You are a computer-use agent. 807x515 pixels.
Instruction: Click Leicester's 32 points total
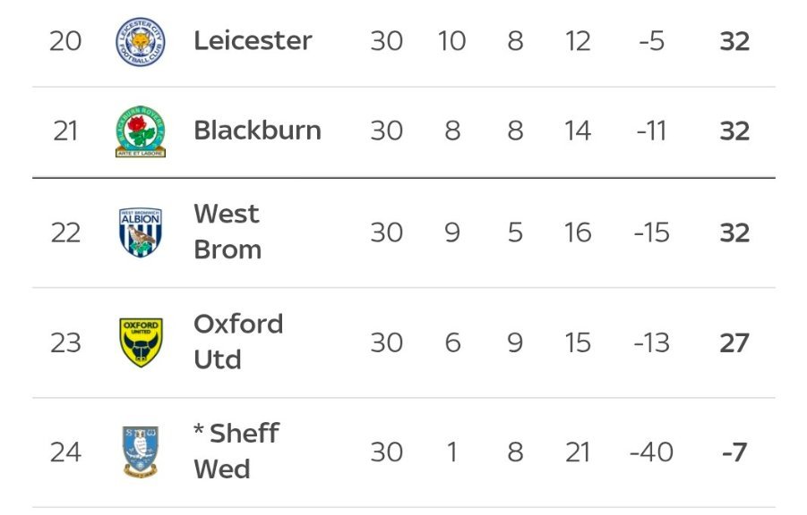[734, 41]
